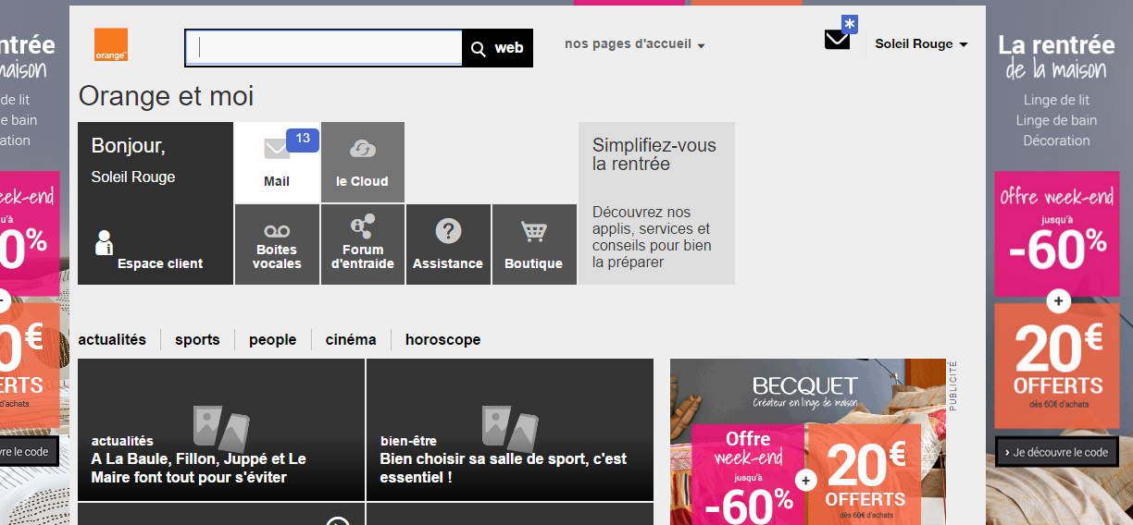Screen dimensions: 1133x525
Task: Select the people tab
Action: pos(272,339)
